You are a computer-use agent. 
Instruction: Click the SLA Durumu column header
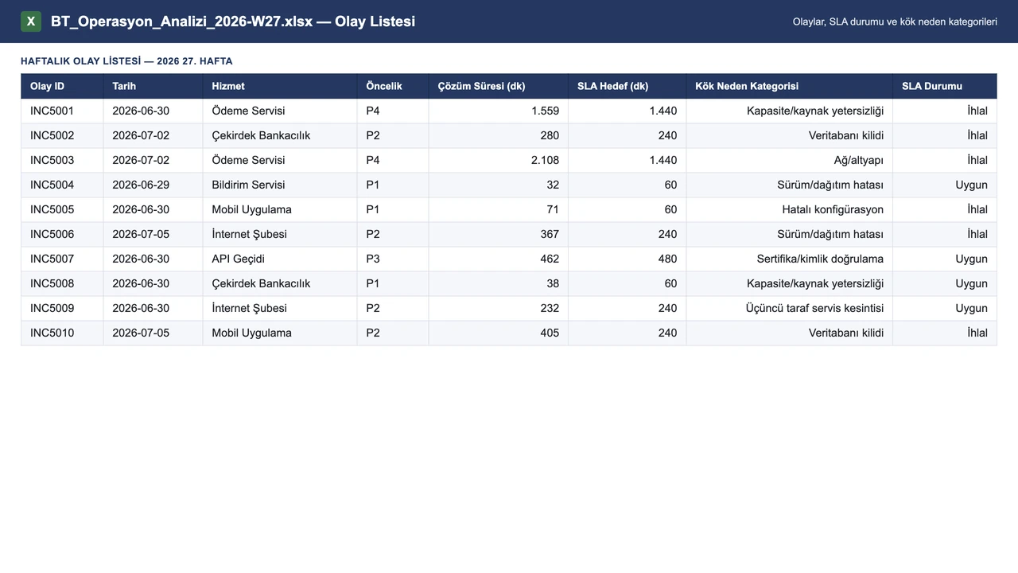945,86
